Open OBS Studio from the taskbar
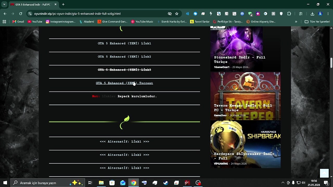 pyautogui.click(x=198, y=183)
